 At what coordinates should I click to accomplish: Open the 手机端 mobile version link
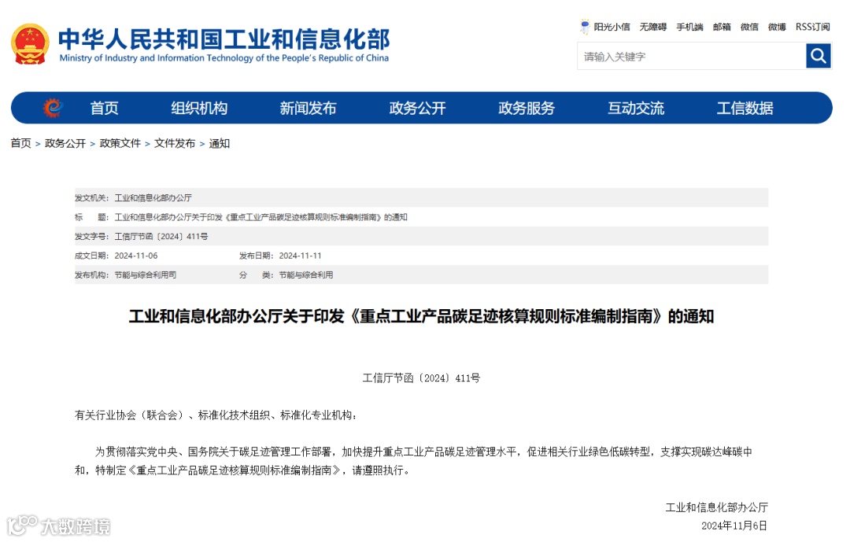point(689,27)
